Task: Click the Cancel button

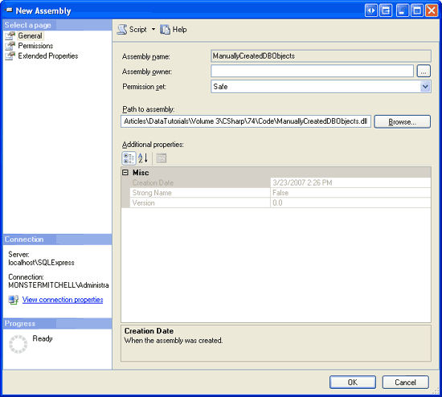Action: [x=405, y=383]
